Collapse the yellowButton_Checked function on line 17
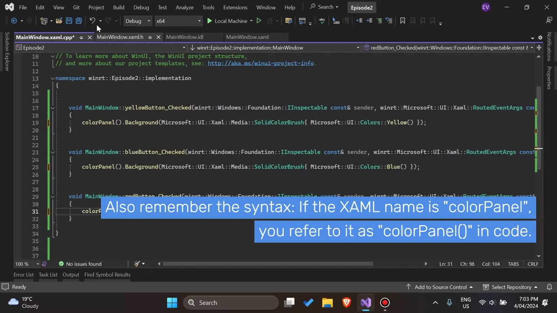The image size is (557, 313). 52,108
